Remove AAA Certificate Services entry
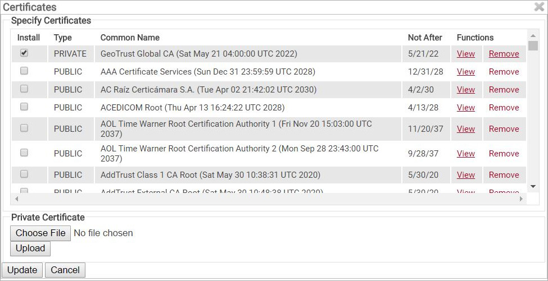 [x=504, y=72]
